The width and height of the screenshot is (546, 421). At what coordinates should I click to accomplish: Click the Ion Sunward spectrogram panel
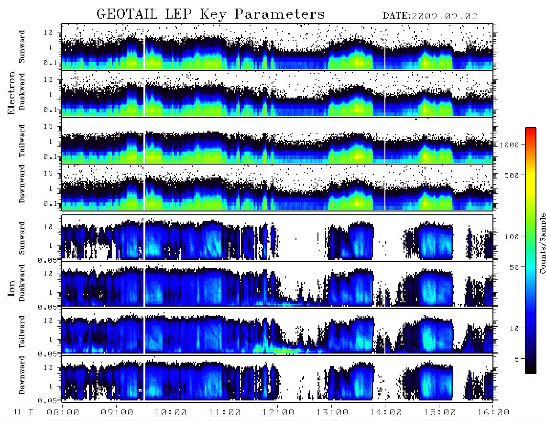click(x=277, y=238)
